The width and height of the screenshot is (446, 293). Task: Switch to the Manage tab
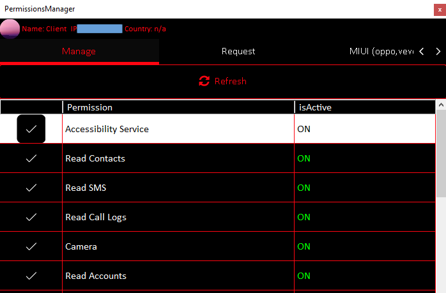[x=79, y=51]
